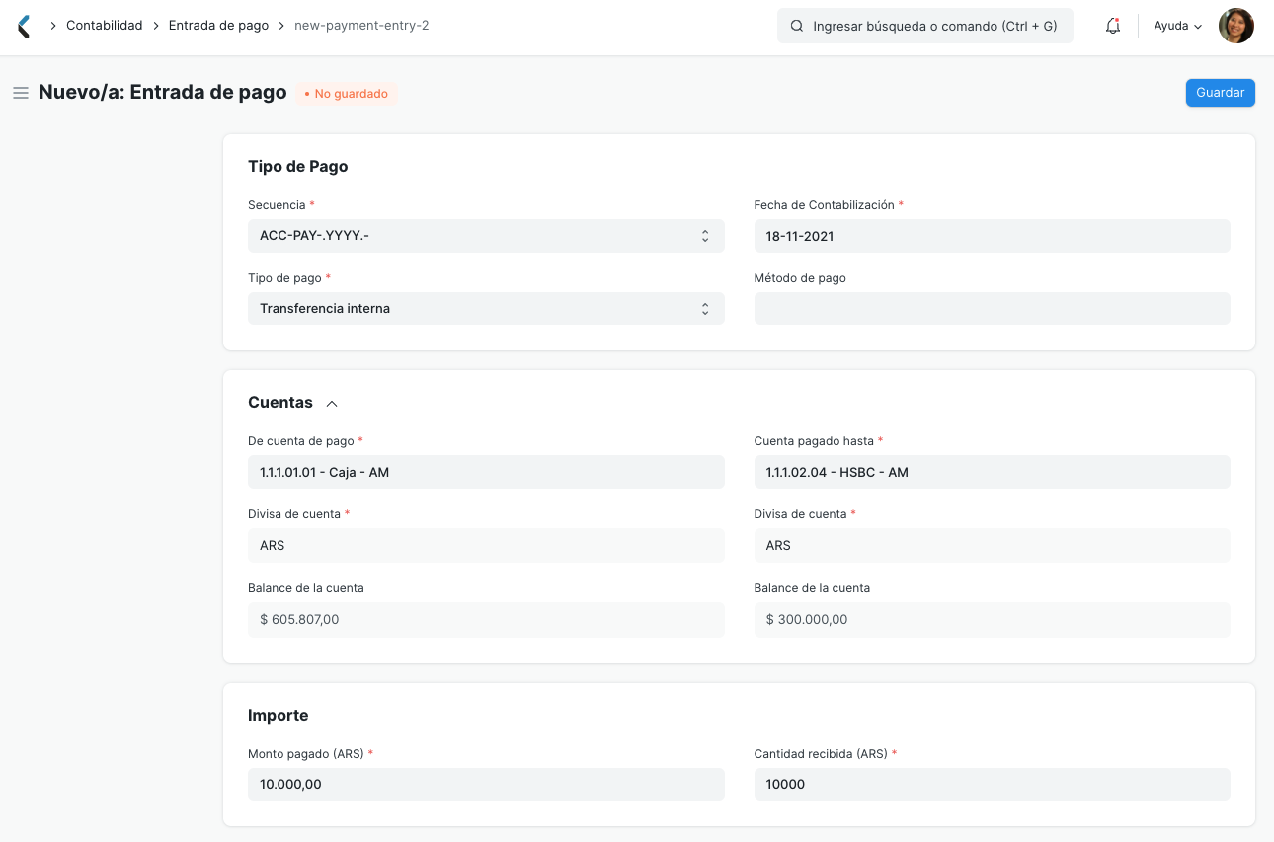Image resolution: width=1274 pixels, height=842 pixels.
Task: Open the notifications bell
Action: click(1113, 27)
